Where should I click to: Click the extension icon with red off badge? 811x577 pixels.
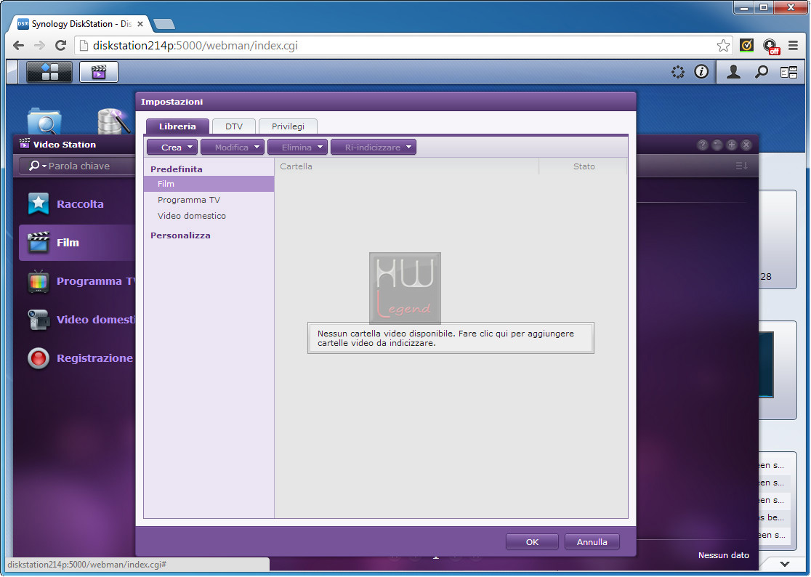point(770,46)
